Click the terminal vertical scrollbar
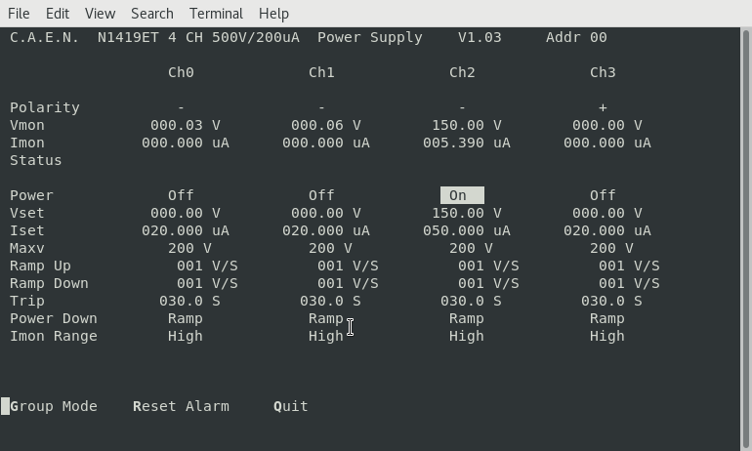 click(x=745, y=239)
